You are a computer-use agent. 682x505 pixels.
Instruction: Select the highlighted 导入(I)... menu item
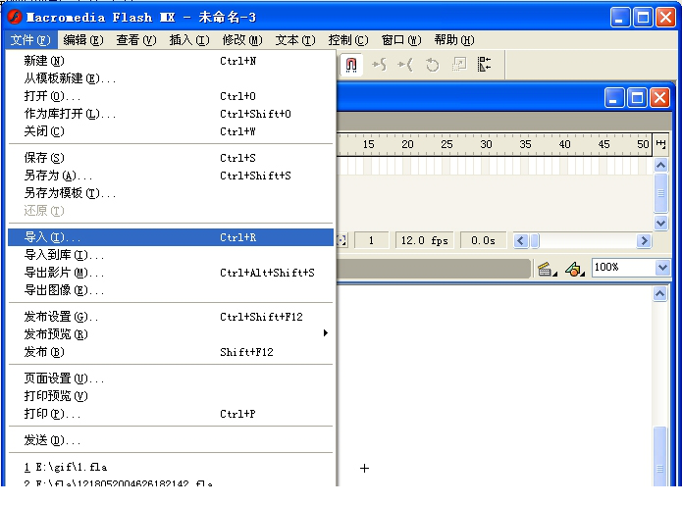171,237
